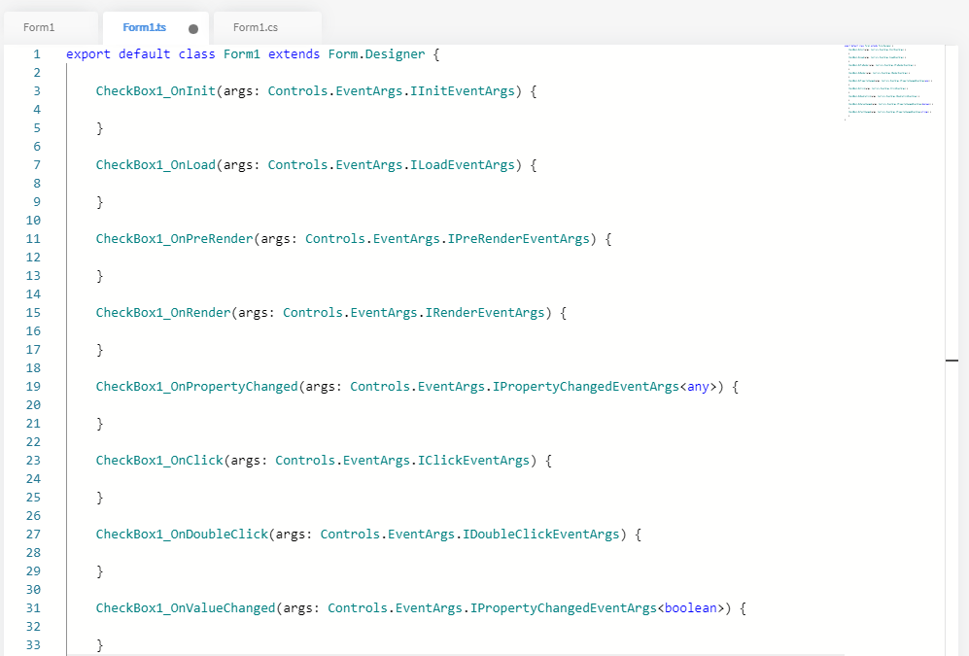Select the Form1.ts tab
The height and width of the screenshot is (656, 969).
coord(144,27)
